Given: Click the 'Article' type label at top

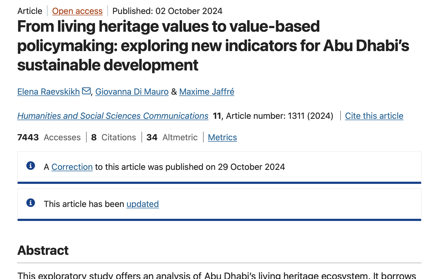Looking at the screenshot, I should pyautogui.click(x=30, y=11).
